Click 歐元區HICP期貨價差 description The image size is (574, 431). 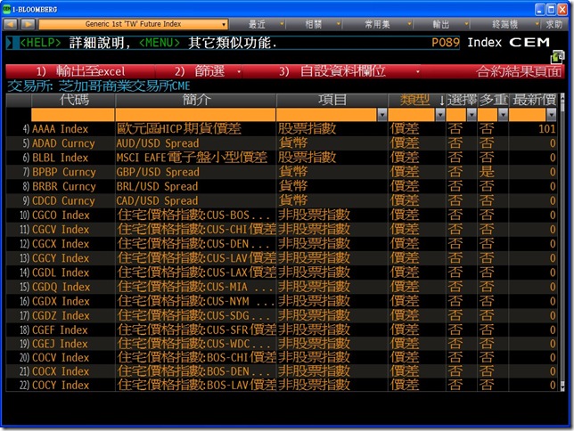tap(178, 129)
